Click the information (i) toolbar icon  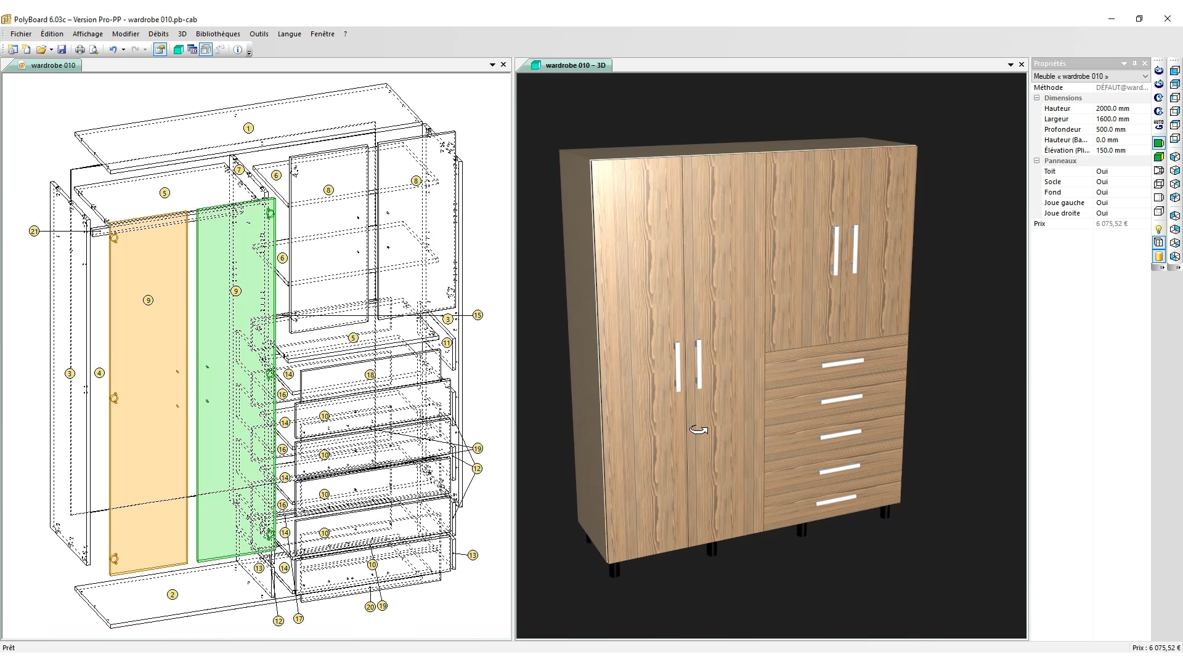(238, 49)
